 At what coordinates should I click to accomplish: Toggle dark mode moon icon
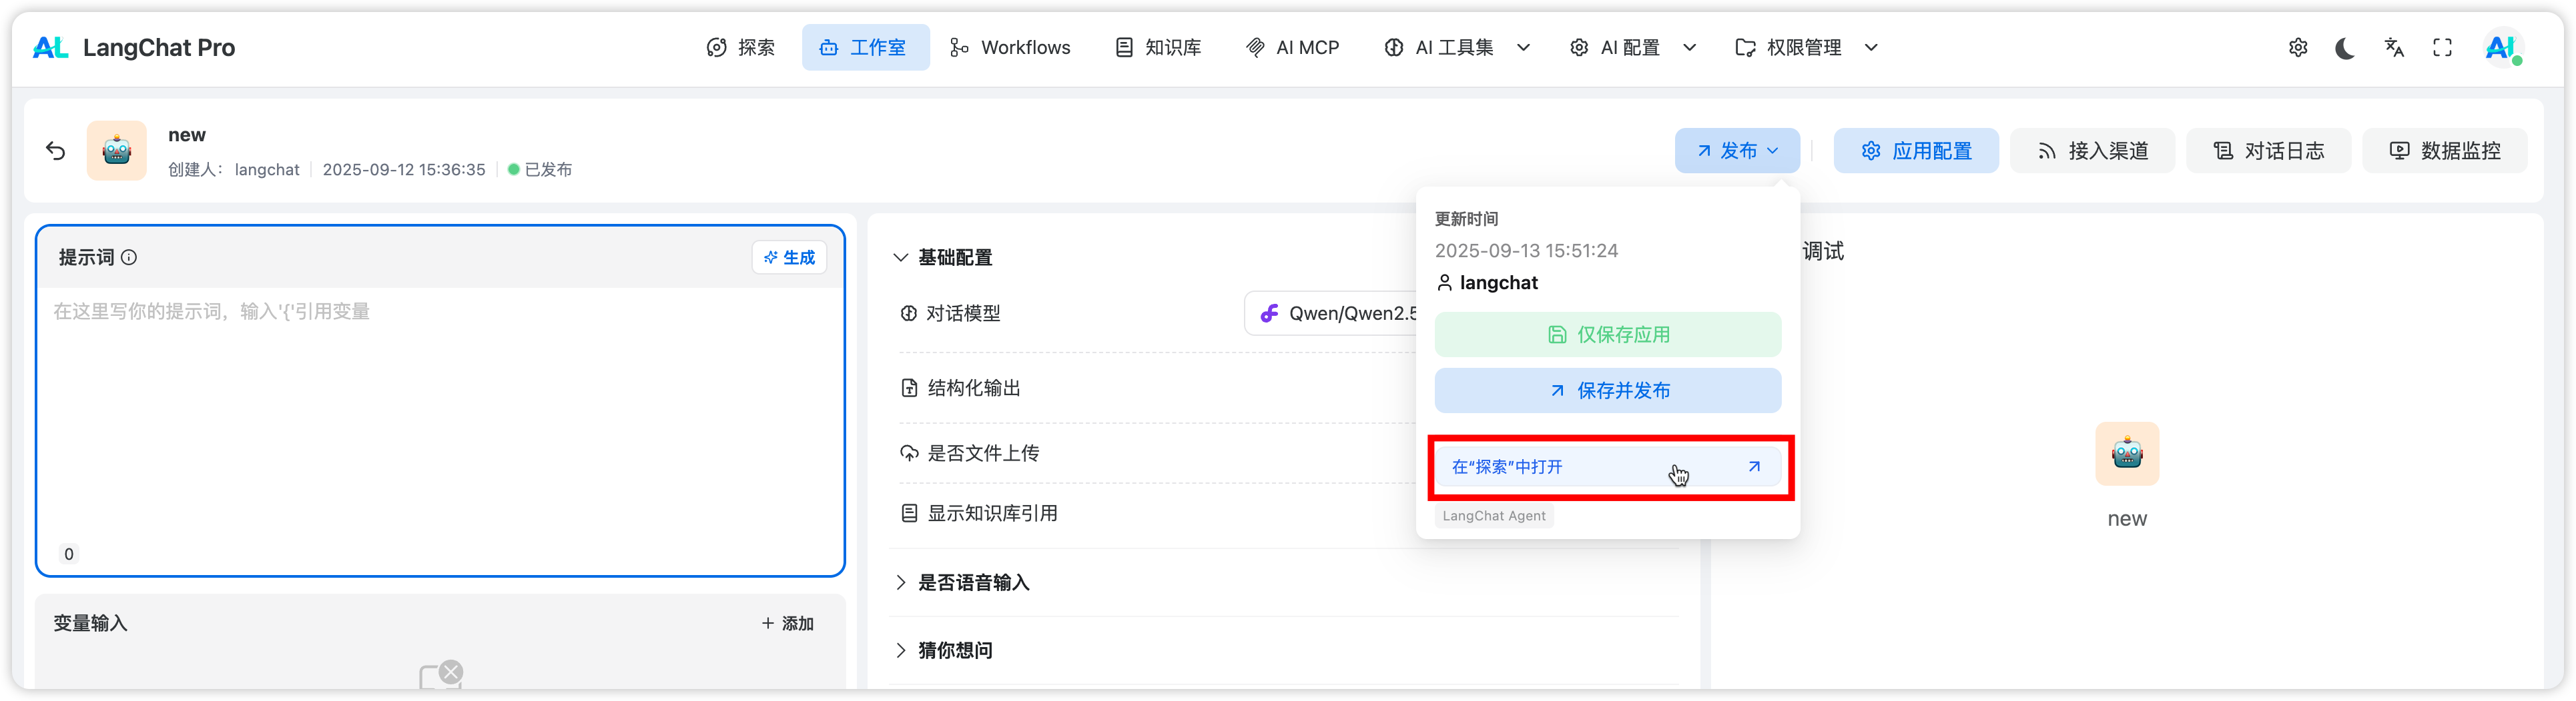(2345, 48)
